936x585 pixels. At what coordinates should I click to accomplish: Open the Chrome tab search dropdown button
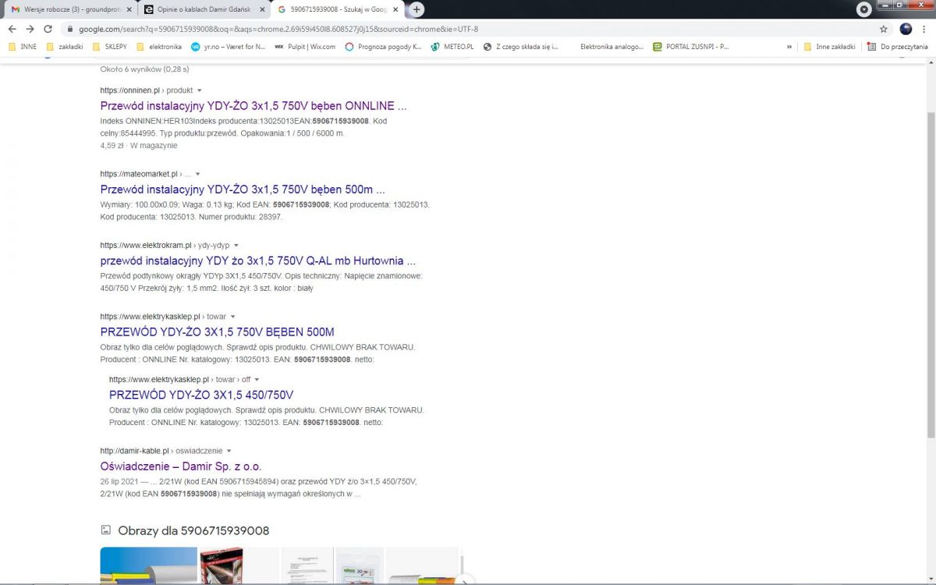[864, 9]
